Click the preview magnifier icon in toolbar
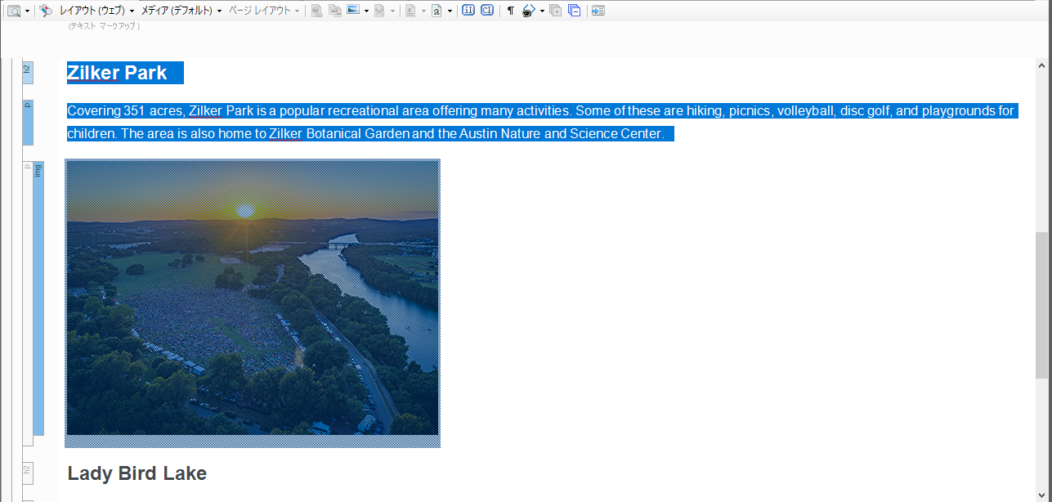The width and height of the screenshot is (1052, 502). pyautogui.click(x=14, y=11)
